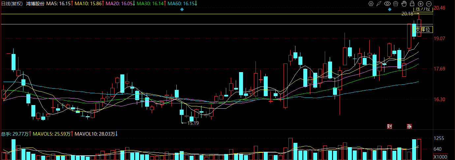Open the toolbox icon
Viewport: 455px width, 160px height.
point(396,4)
